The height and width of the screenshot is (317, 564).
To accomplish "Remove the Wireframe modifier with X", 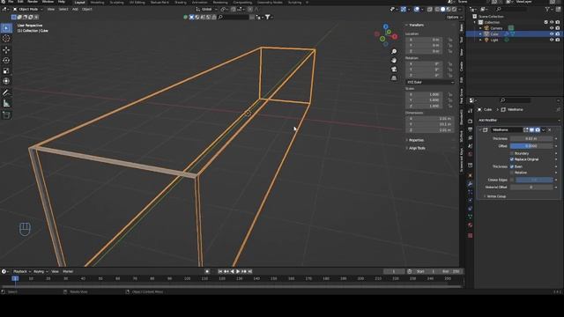I will [x=550, y=129].
